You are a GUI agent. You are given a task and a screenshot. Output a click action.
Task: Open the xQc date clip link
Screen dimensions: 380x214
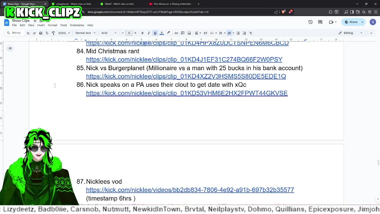[187, 93]
